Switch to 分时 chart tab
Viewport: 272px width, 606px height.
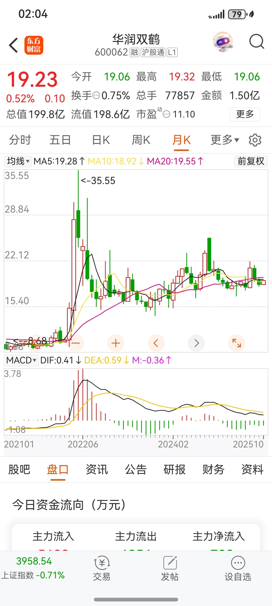pos(20,140)
